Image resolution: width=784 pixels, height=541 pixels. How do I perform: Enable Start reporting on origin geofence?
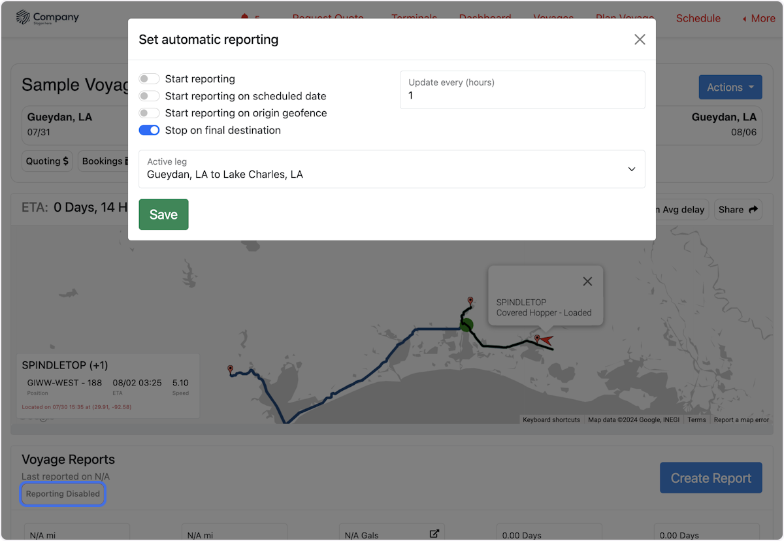tap(149, 113)
